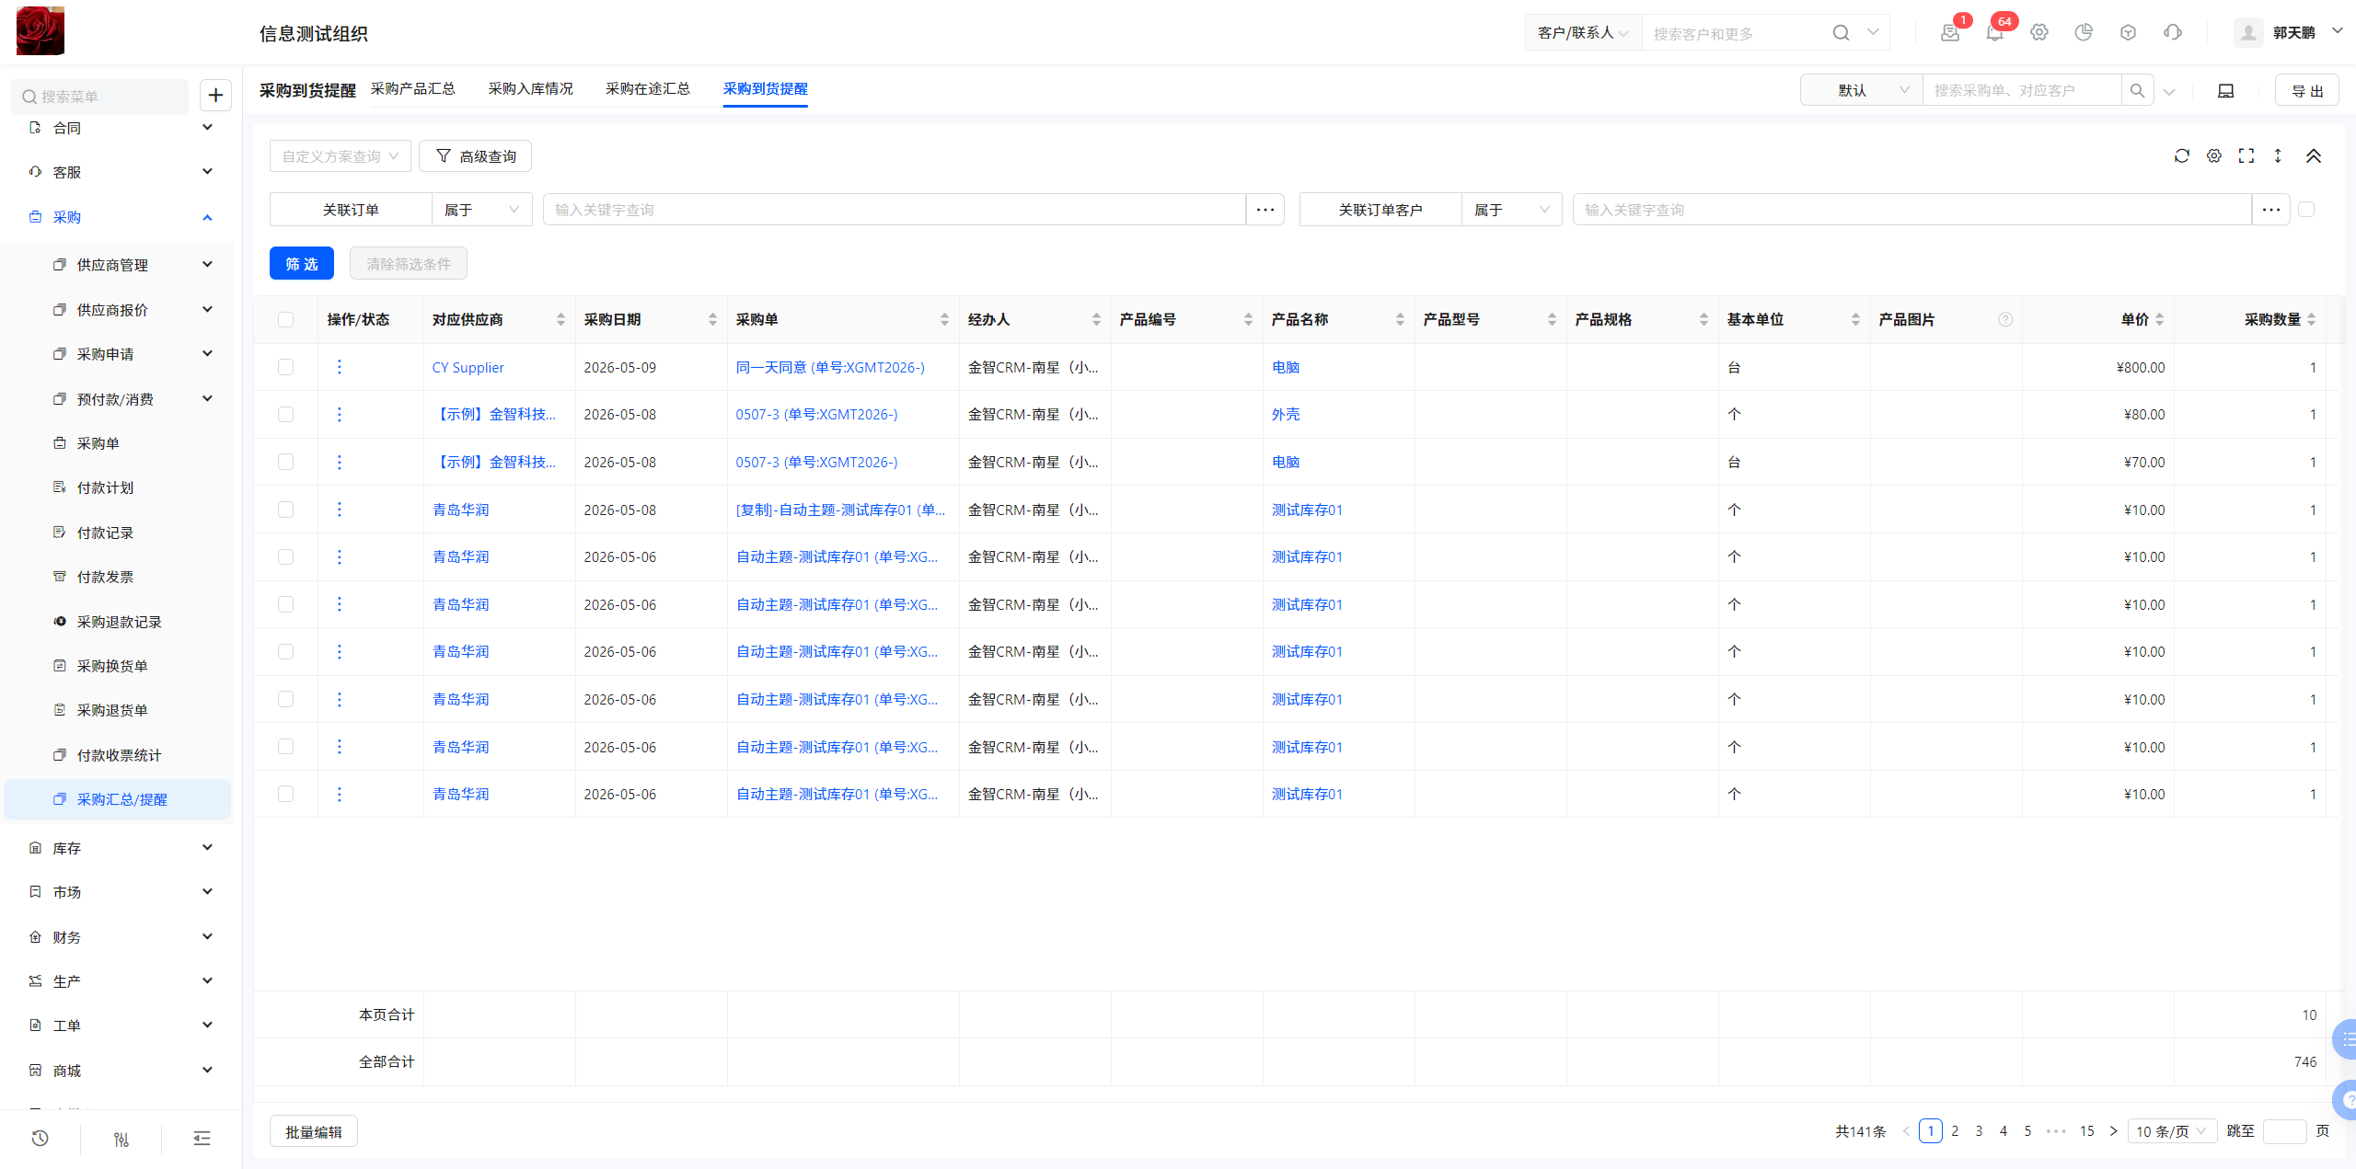The image size is (2356, 1169).
Task: Click the three-dot action menu for CY Supplier row
Action: pyautogui.click(x=339, y=367)
